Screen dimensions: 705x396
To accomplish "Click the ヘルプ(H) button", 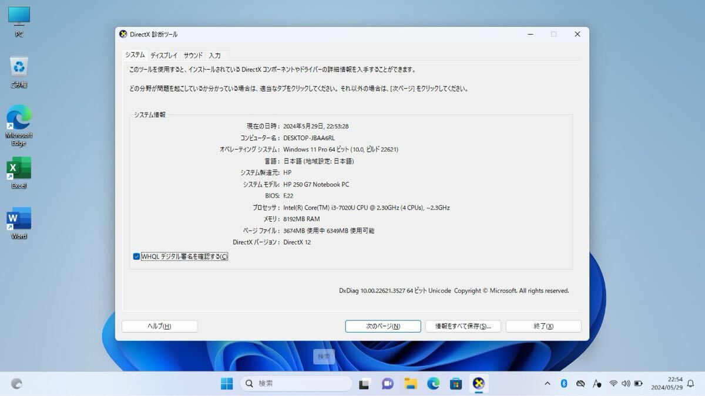I will click(x=160, y=326).
